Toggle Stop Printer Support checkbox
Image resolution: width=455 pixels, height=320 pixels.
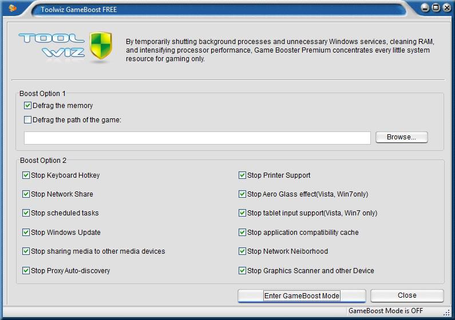tap(242, 175)
